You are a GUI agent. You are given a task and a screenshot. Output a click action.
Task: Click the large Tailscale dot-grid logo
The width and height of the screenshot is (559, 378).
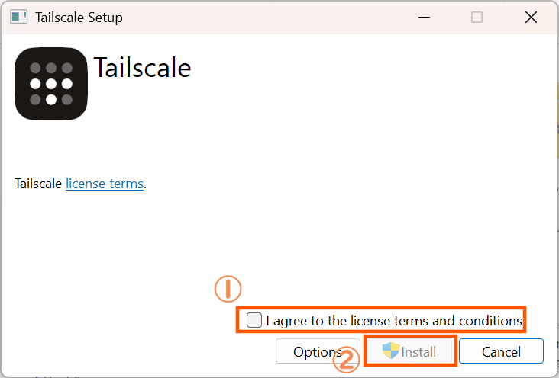51,84
